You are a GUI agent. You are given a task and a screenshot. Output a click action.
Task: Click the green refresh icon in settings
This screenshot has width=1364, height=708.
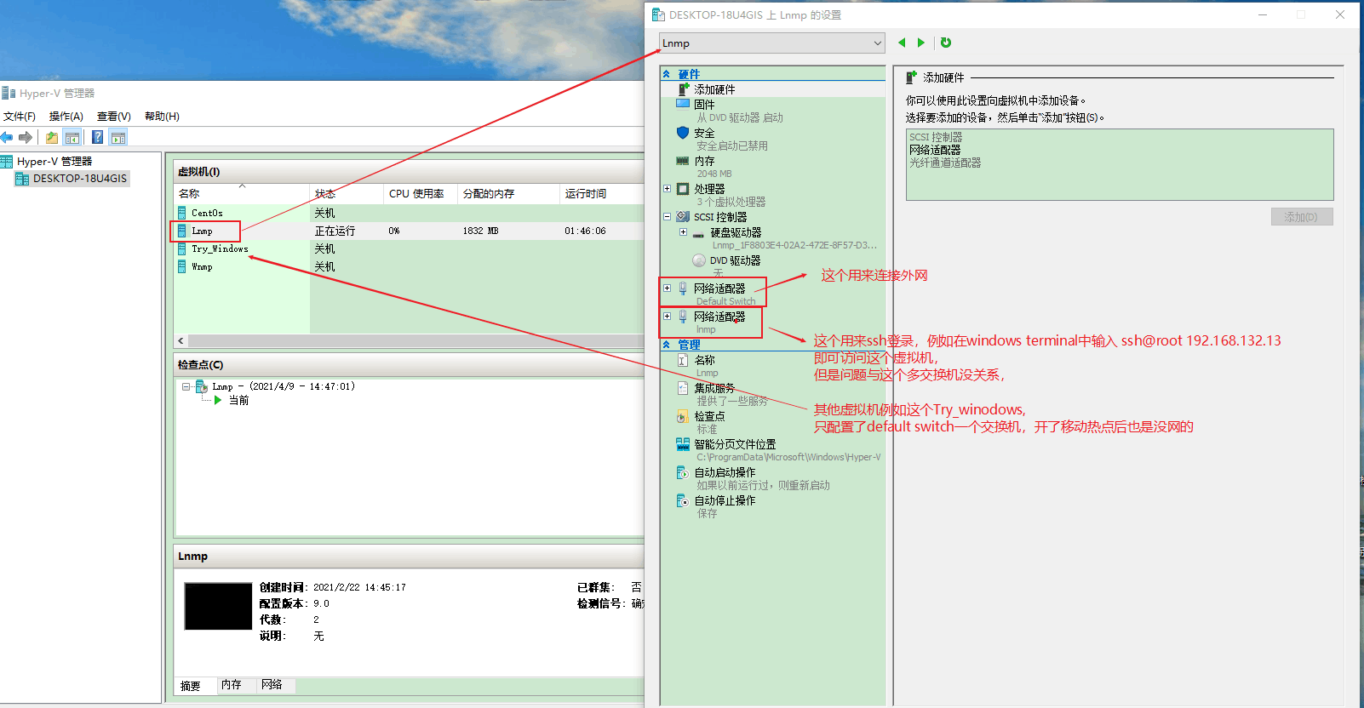click(x=946, y=43)
